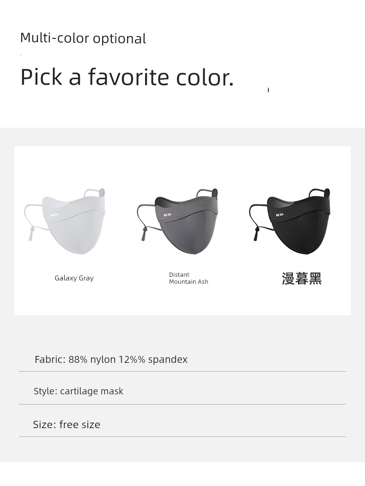Click the Distant Mountain Ash label
The width and height of the screenshot is (365, 486).
click(189, 278)
